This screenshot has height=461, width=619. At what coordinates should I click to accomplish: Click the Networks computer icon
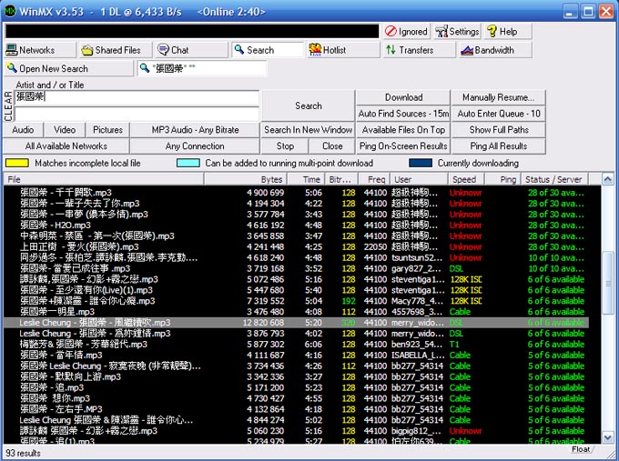click(12, 50)
